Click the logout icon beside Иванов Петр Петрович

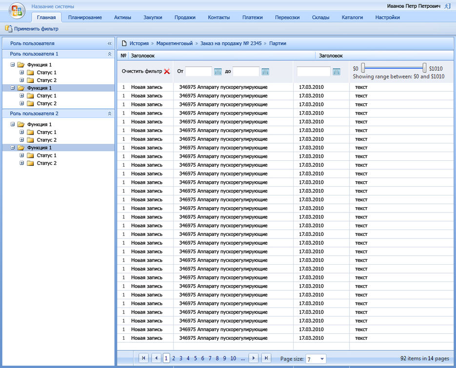(448, 6)
